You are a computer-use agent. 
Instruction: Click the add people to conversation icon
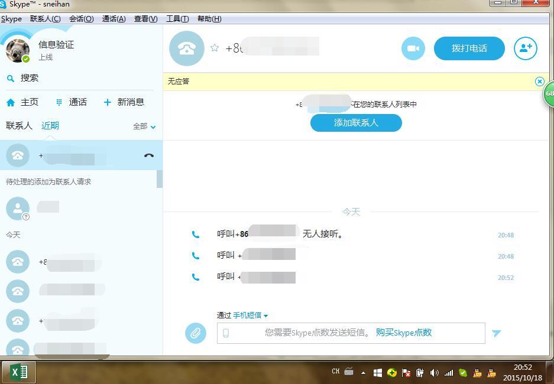pyautogui.click(x=526, y=48)
